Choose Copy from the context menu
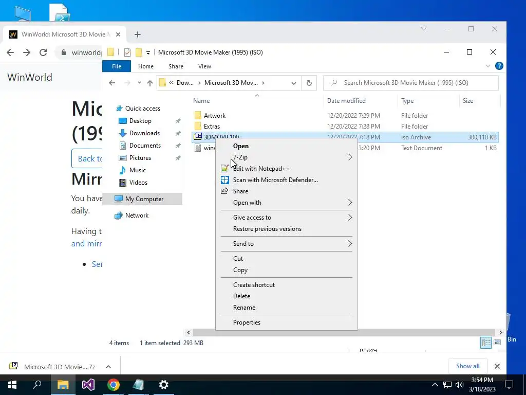 click(x=287, y=270)
